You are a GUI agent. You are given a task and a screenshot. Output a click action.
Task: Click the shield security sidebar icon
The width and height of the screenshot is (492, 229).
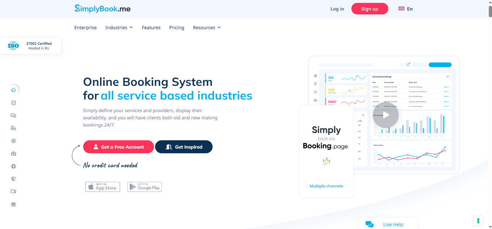[13, 179]
